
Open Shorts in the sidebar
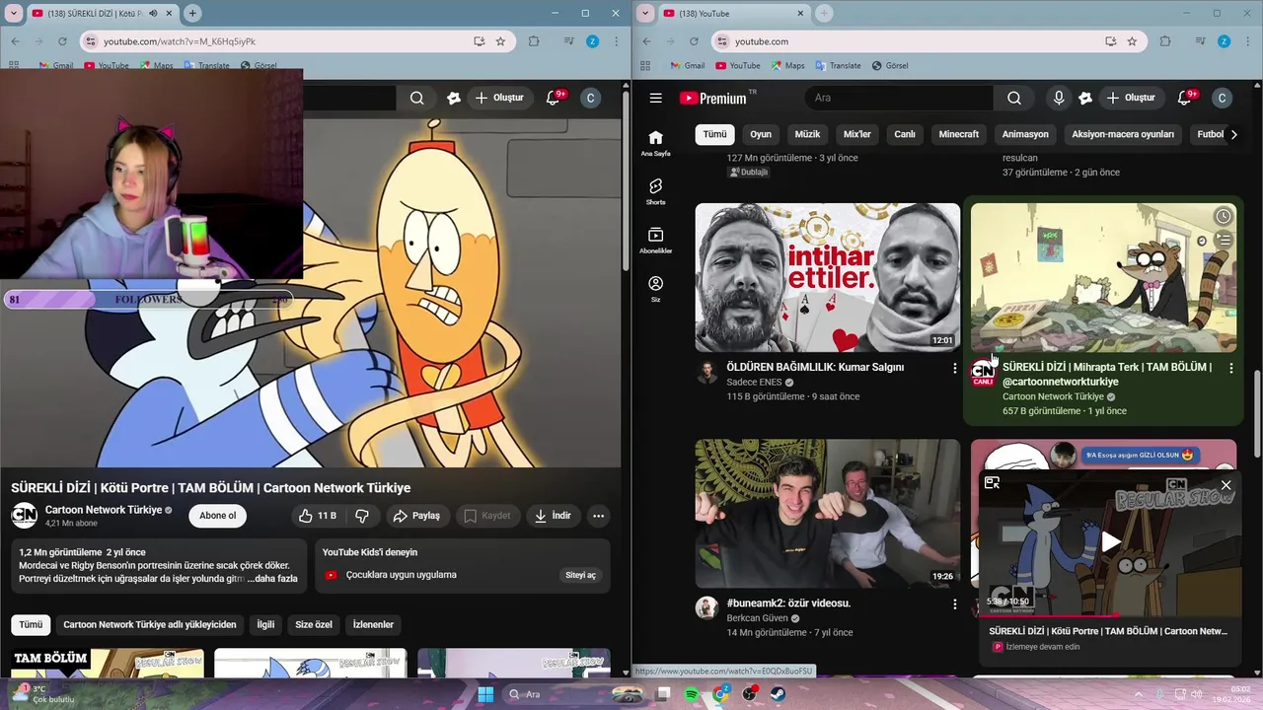coord(655,191)
